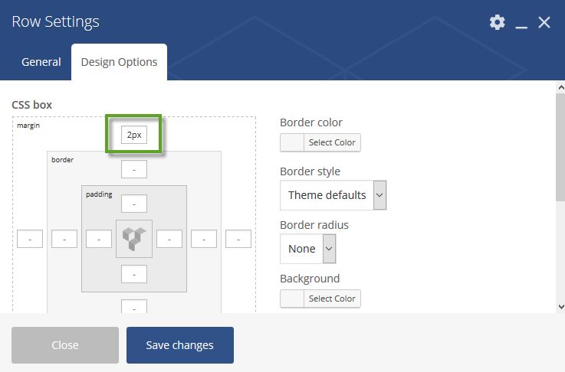
Task: Expand the Border radius dropdown
Action: click(308, 249)
